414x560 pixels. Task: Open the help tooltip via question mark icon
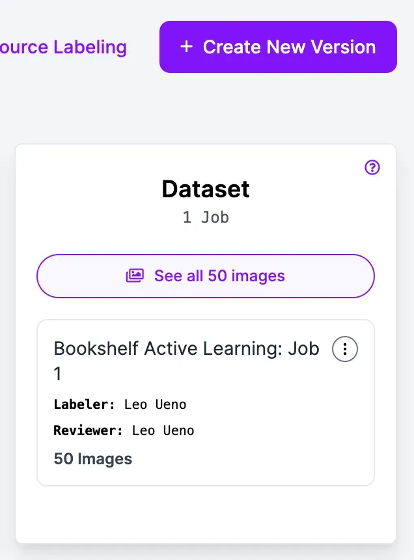(372, 167)
